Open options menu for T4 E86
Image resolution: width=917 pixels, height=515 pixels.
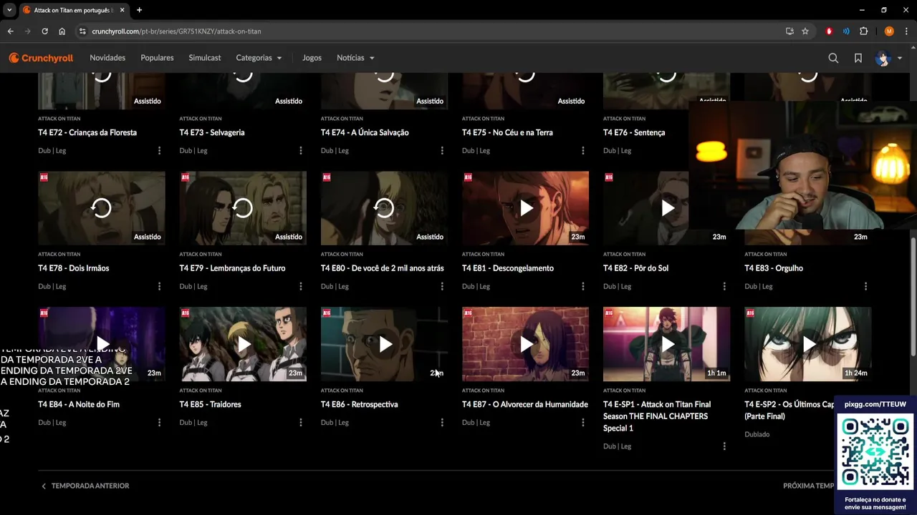click(x=441, y=423)
